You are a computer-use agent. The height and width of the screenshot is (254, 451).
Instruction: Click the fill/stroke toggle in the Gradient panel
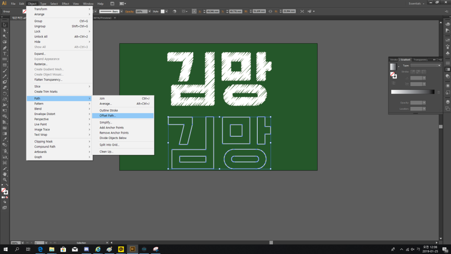[x=393, y=75]
